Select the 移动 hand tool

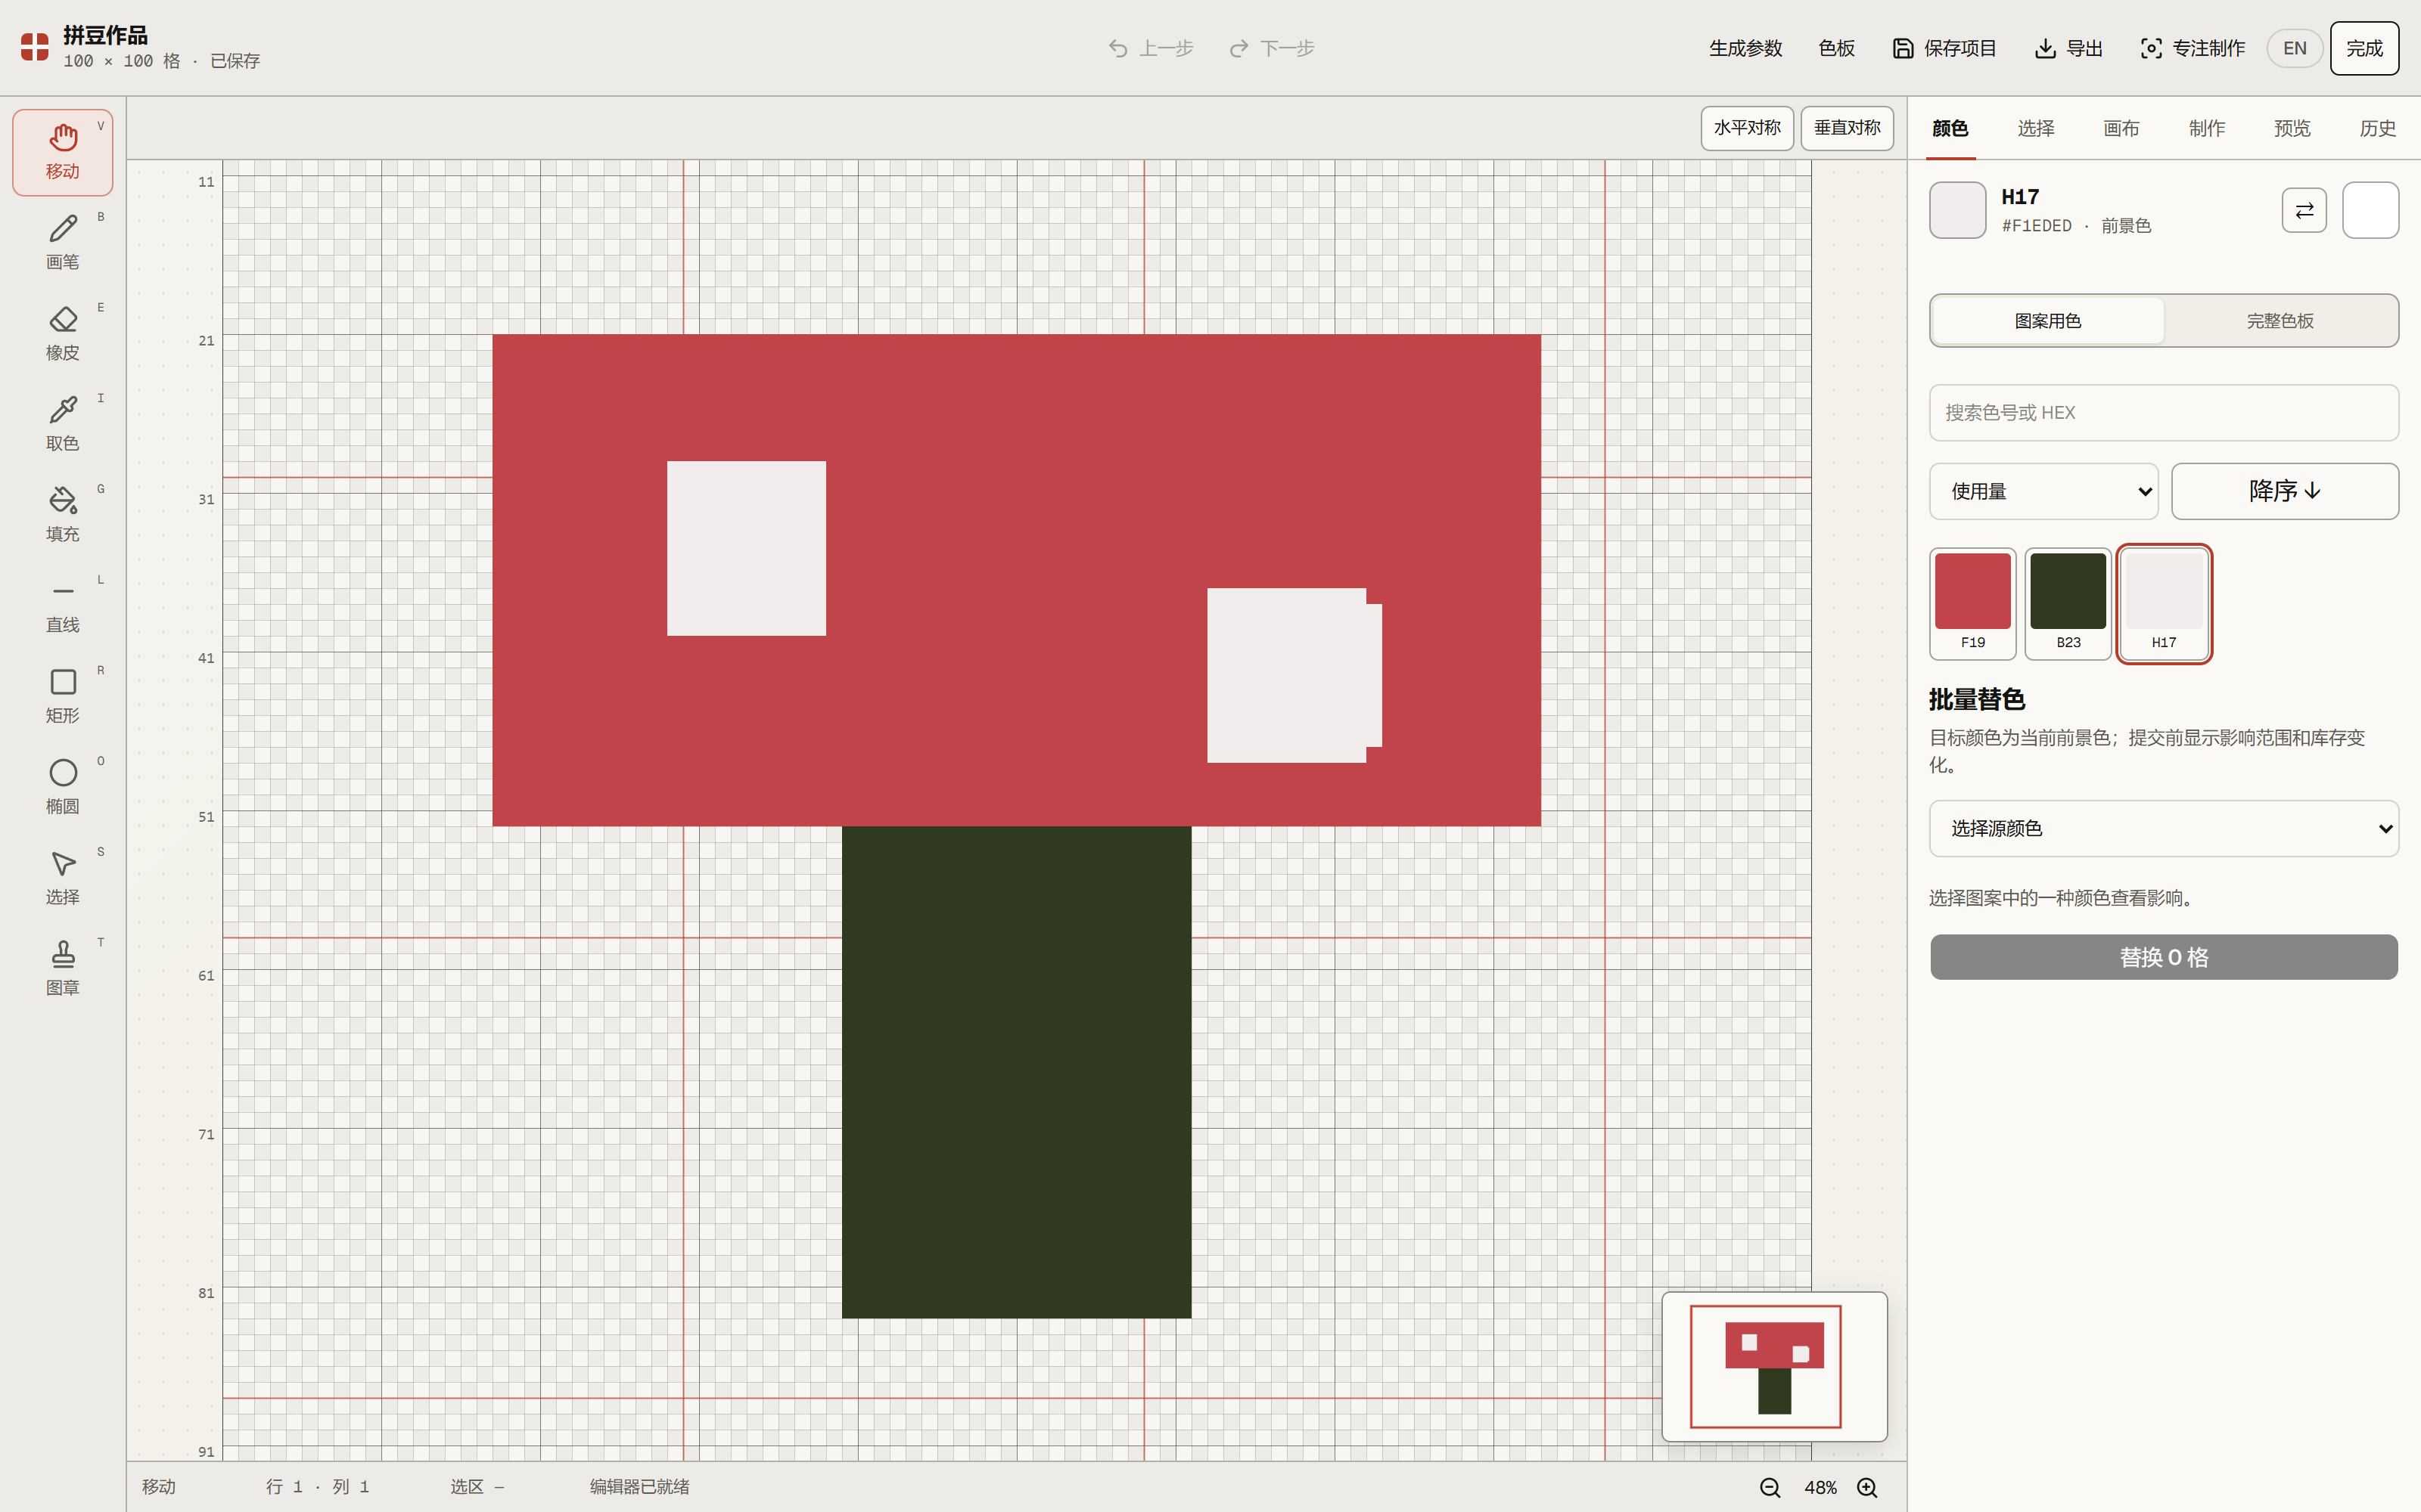(x=62, y=152)
